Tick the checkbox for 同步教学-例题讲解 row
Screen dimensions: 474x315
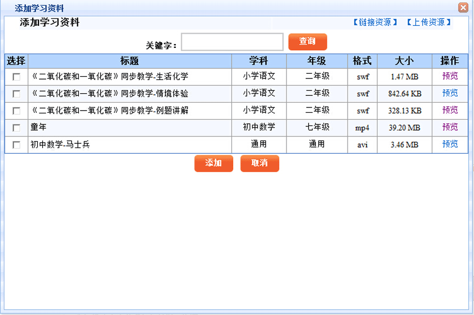[16, 111]
